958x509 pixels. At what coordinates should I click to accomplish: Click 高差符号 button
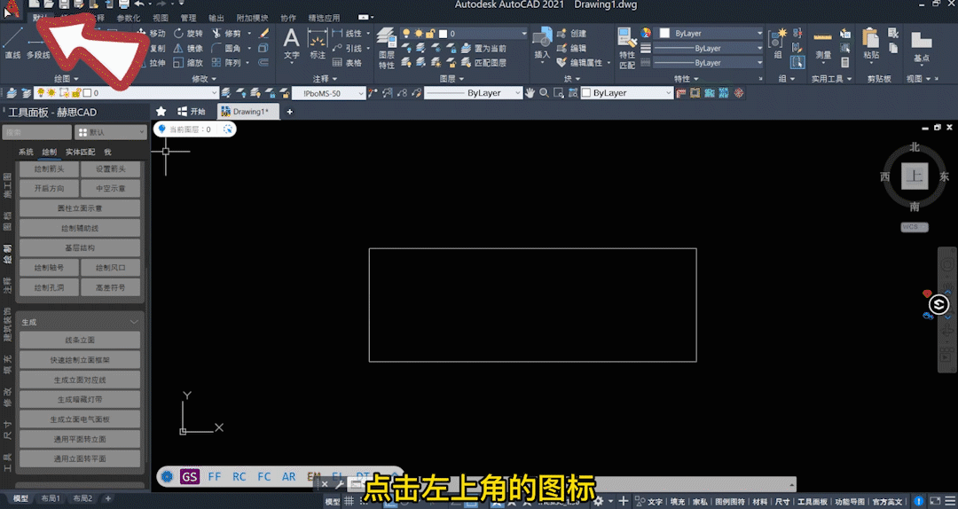click(x=111, y=287)
